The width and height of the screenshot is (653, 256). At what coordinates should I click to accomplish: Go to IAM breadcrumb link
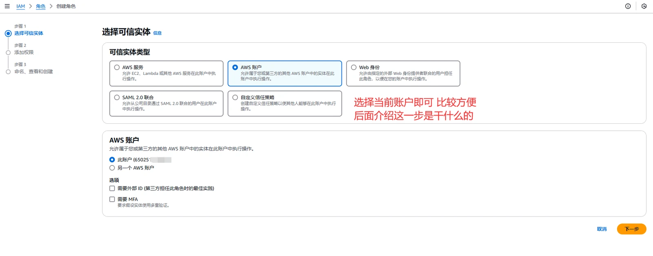pyautogui.click(x=20, y=7)
